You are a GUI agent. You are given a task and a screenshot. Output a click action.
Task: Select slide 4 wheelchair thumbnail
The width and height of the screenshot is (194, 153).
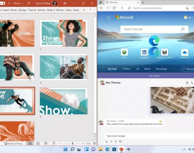coord(64,67)
